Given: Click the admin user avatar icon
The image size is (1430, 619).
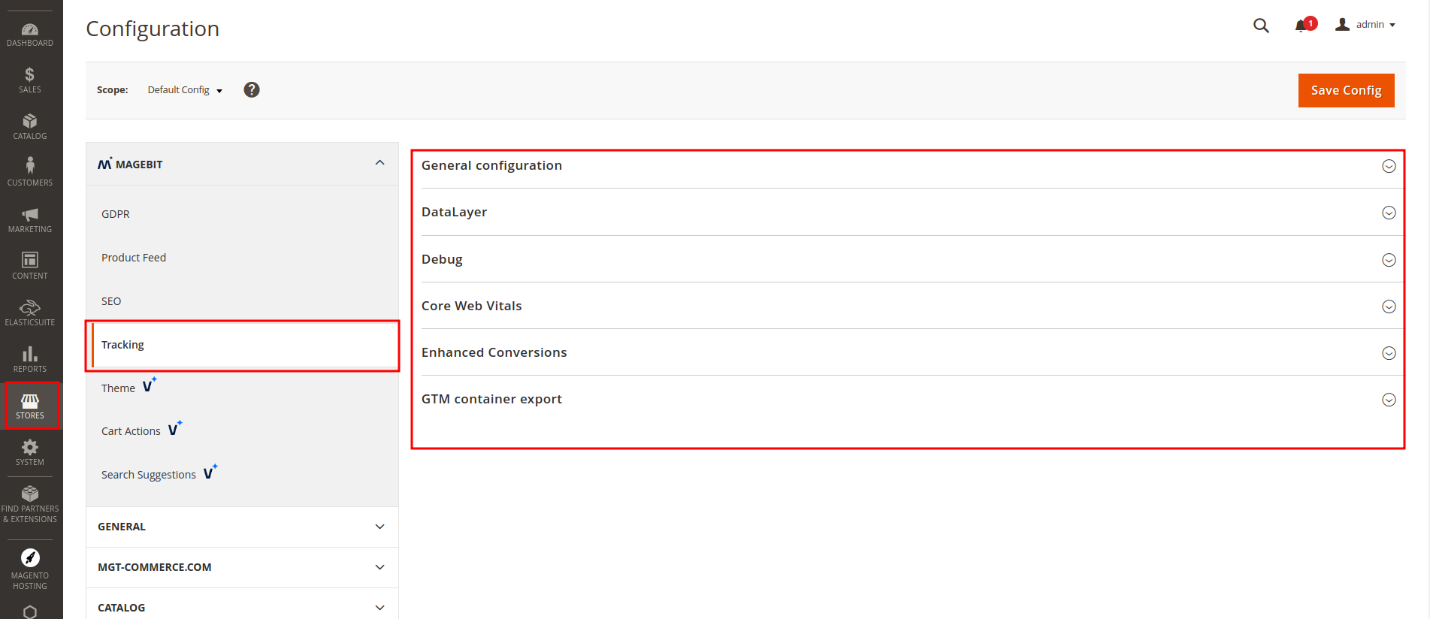Looking at the screenshot, I should click(x=1342, y=25).
